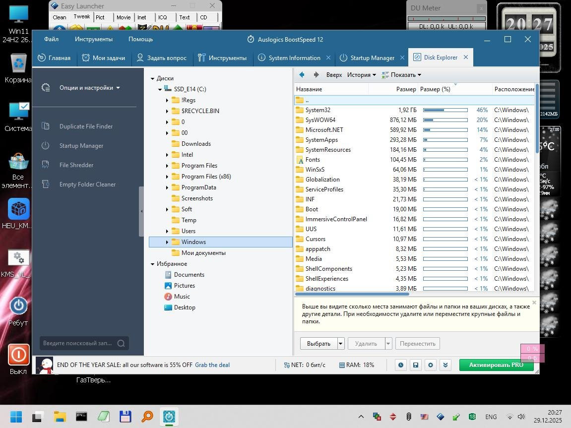This screenshot has width=571, height=428.
Task: Open the Показать dropdown
Action: click(x=401, y=74)
